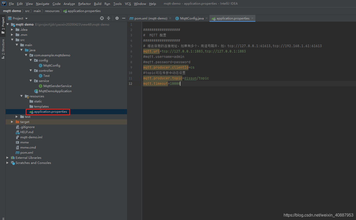356x220 pixels.
Task: Collapse the config package
Action: point(31,60)
